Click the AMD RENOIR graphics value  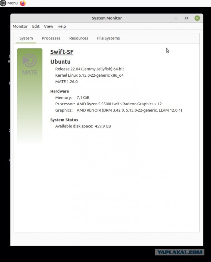[x=129, y=110]
